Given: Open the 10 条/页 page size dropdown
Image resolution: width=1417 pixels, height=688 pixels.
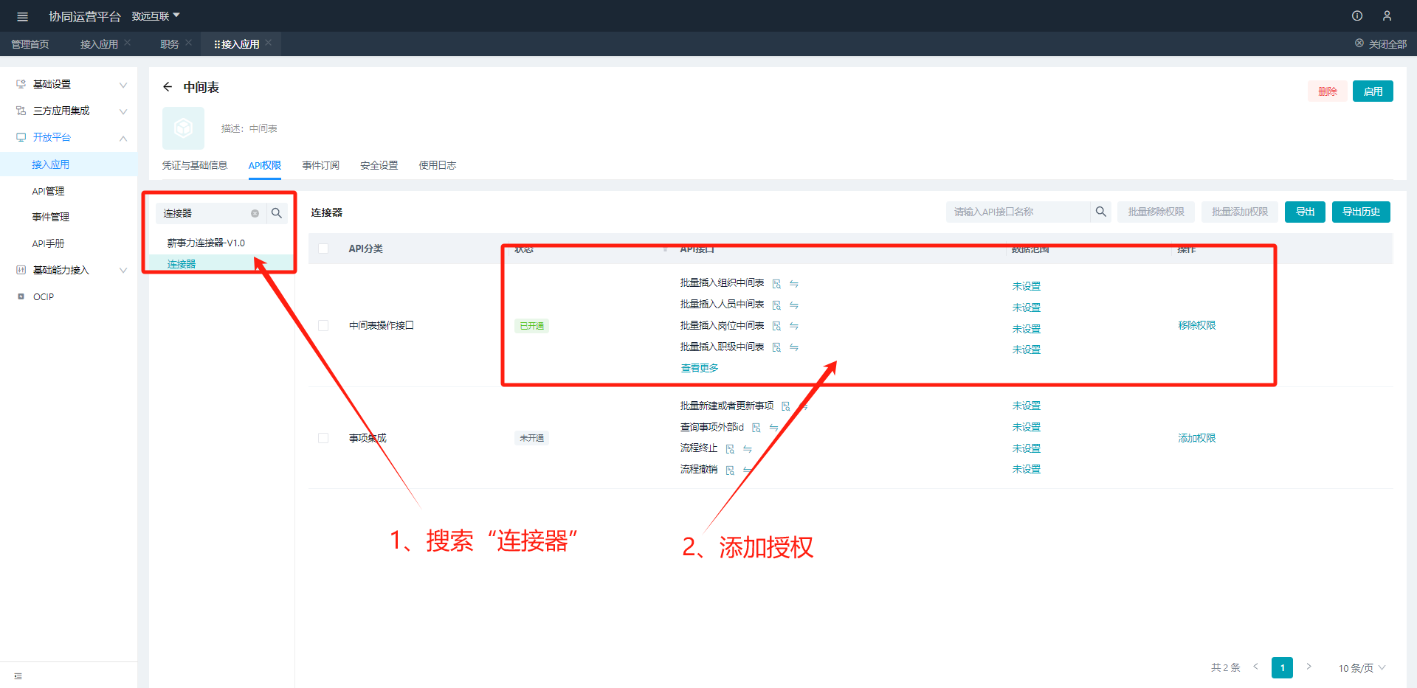Looking at the screenshot, I should pyautogui.click(x=1362, y=668).
